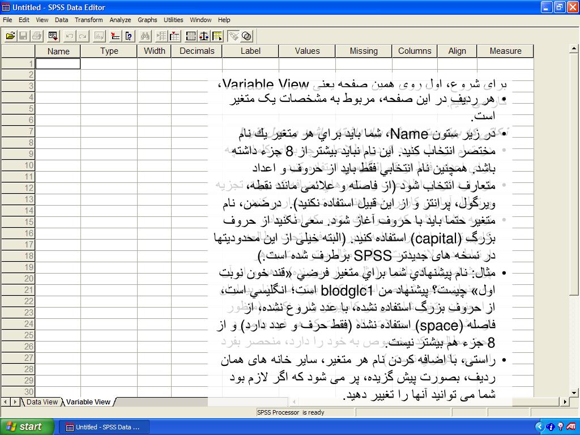
Task: Click the horizontal scrollbar right arrow
Action: pyautogui.click(x=565, y=402)
